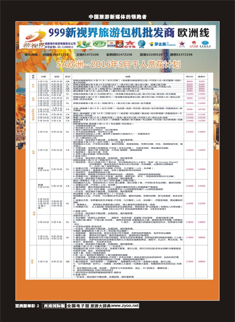Click the price 14500
The height and width of the screenshot is (322, 235).
point(202,186)
